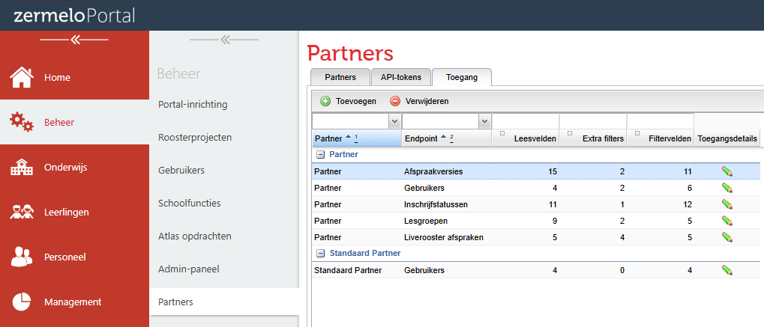The image size is (764, 327).
Task: Click the Leerlingen students icon
Action: click(x=22, y=213)
